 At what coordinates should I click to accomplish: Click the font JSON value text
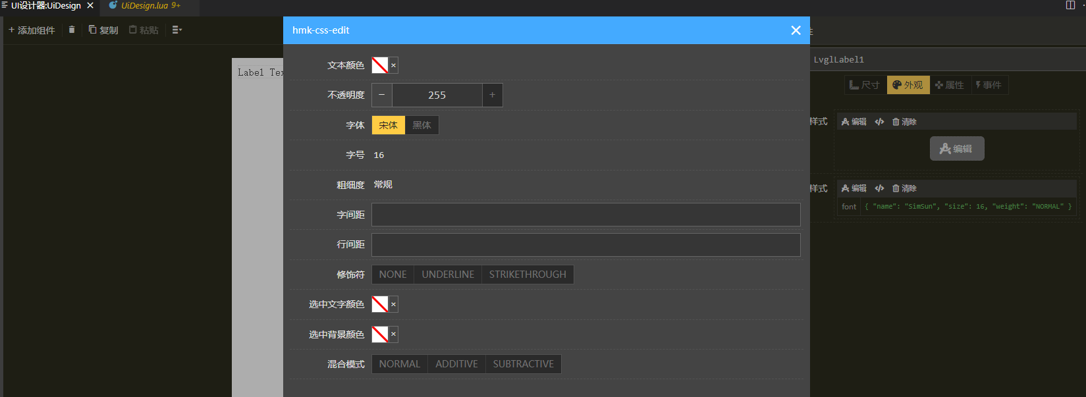coord(968,207)
